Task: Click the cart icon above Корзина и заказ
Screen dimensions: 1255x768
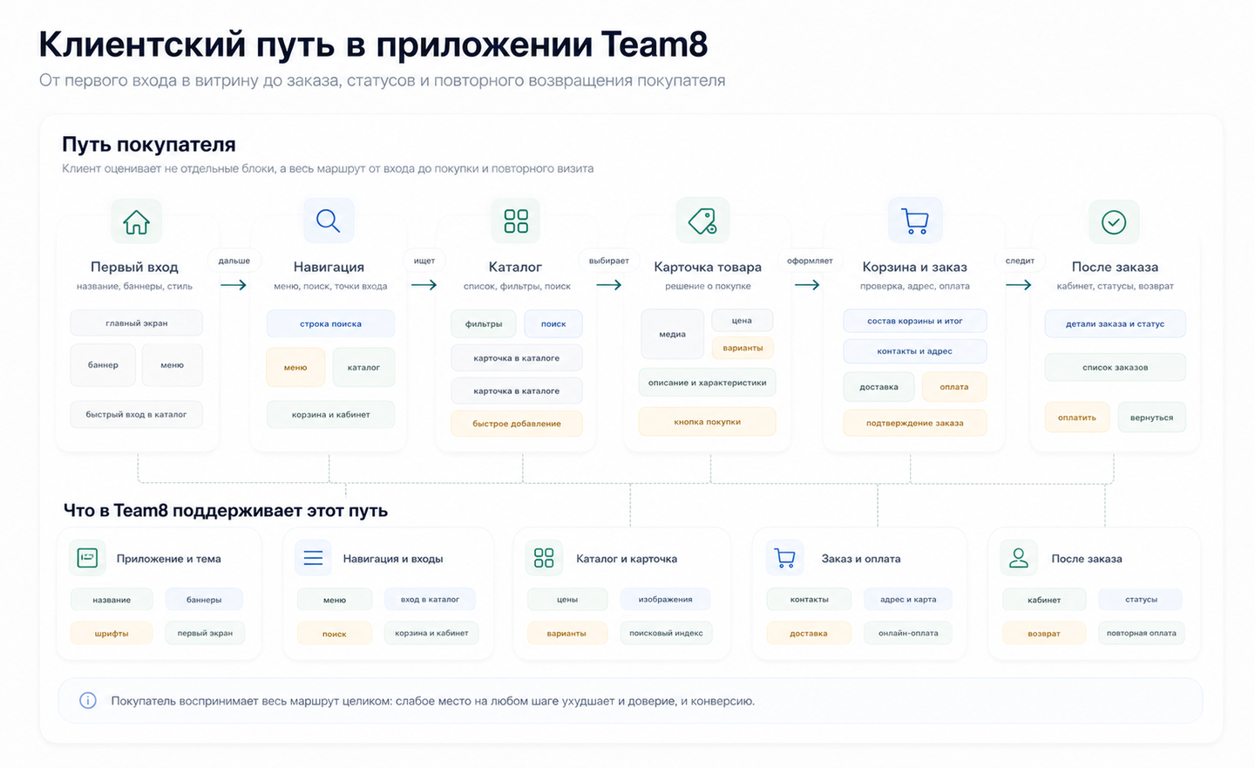Action: pyautogui.click(x=914, y=221)
